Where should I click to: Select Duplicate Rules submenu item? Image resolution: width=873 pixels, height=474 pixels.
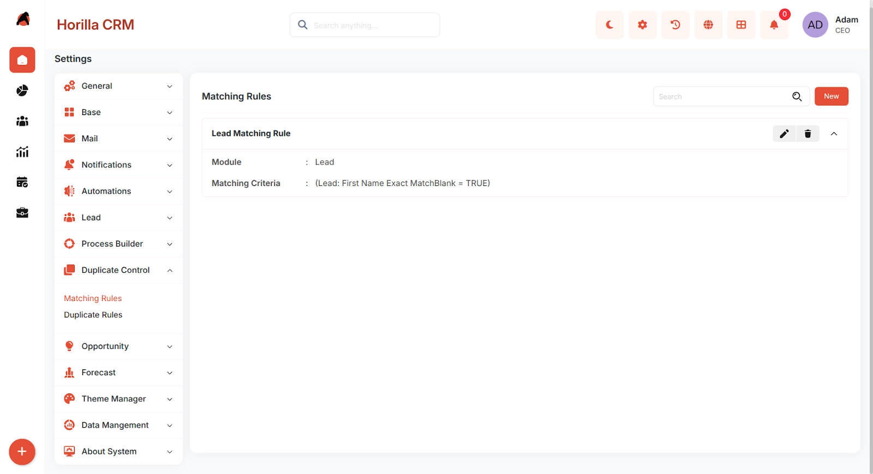pyautogui.click(x=93, y=315)
